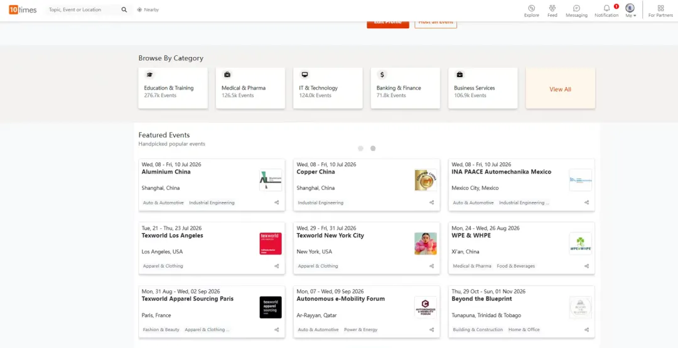Screen dimensions: 678x348
Task: Go to first featured events carousel dot
Action: (360, 149)
